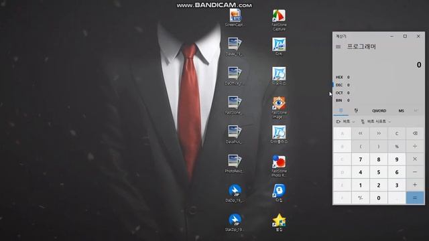Click digit 3 on calculator
Screen dimensions: 429x241
click(x=397, y=185)
